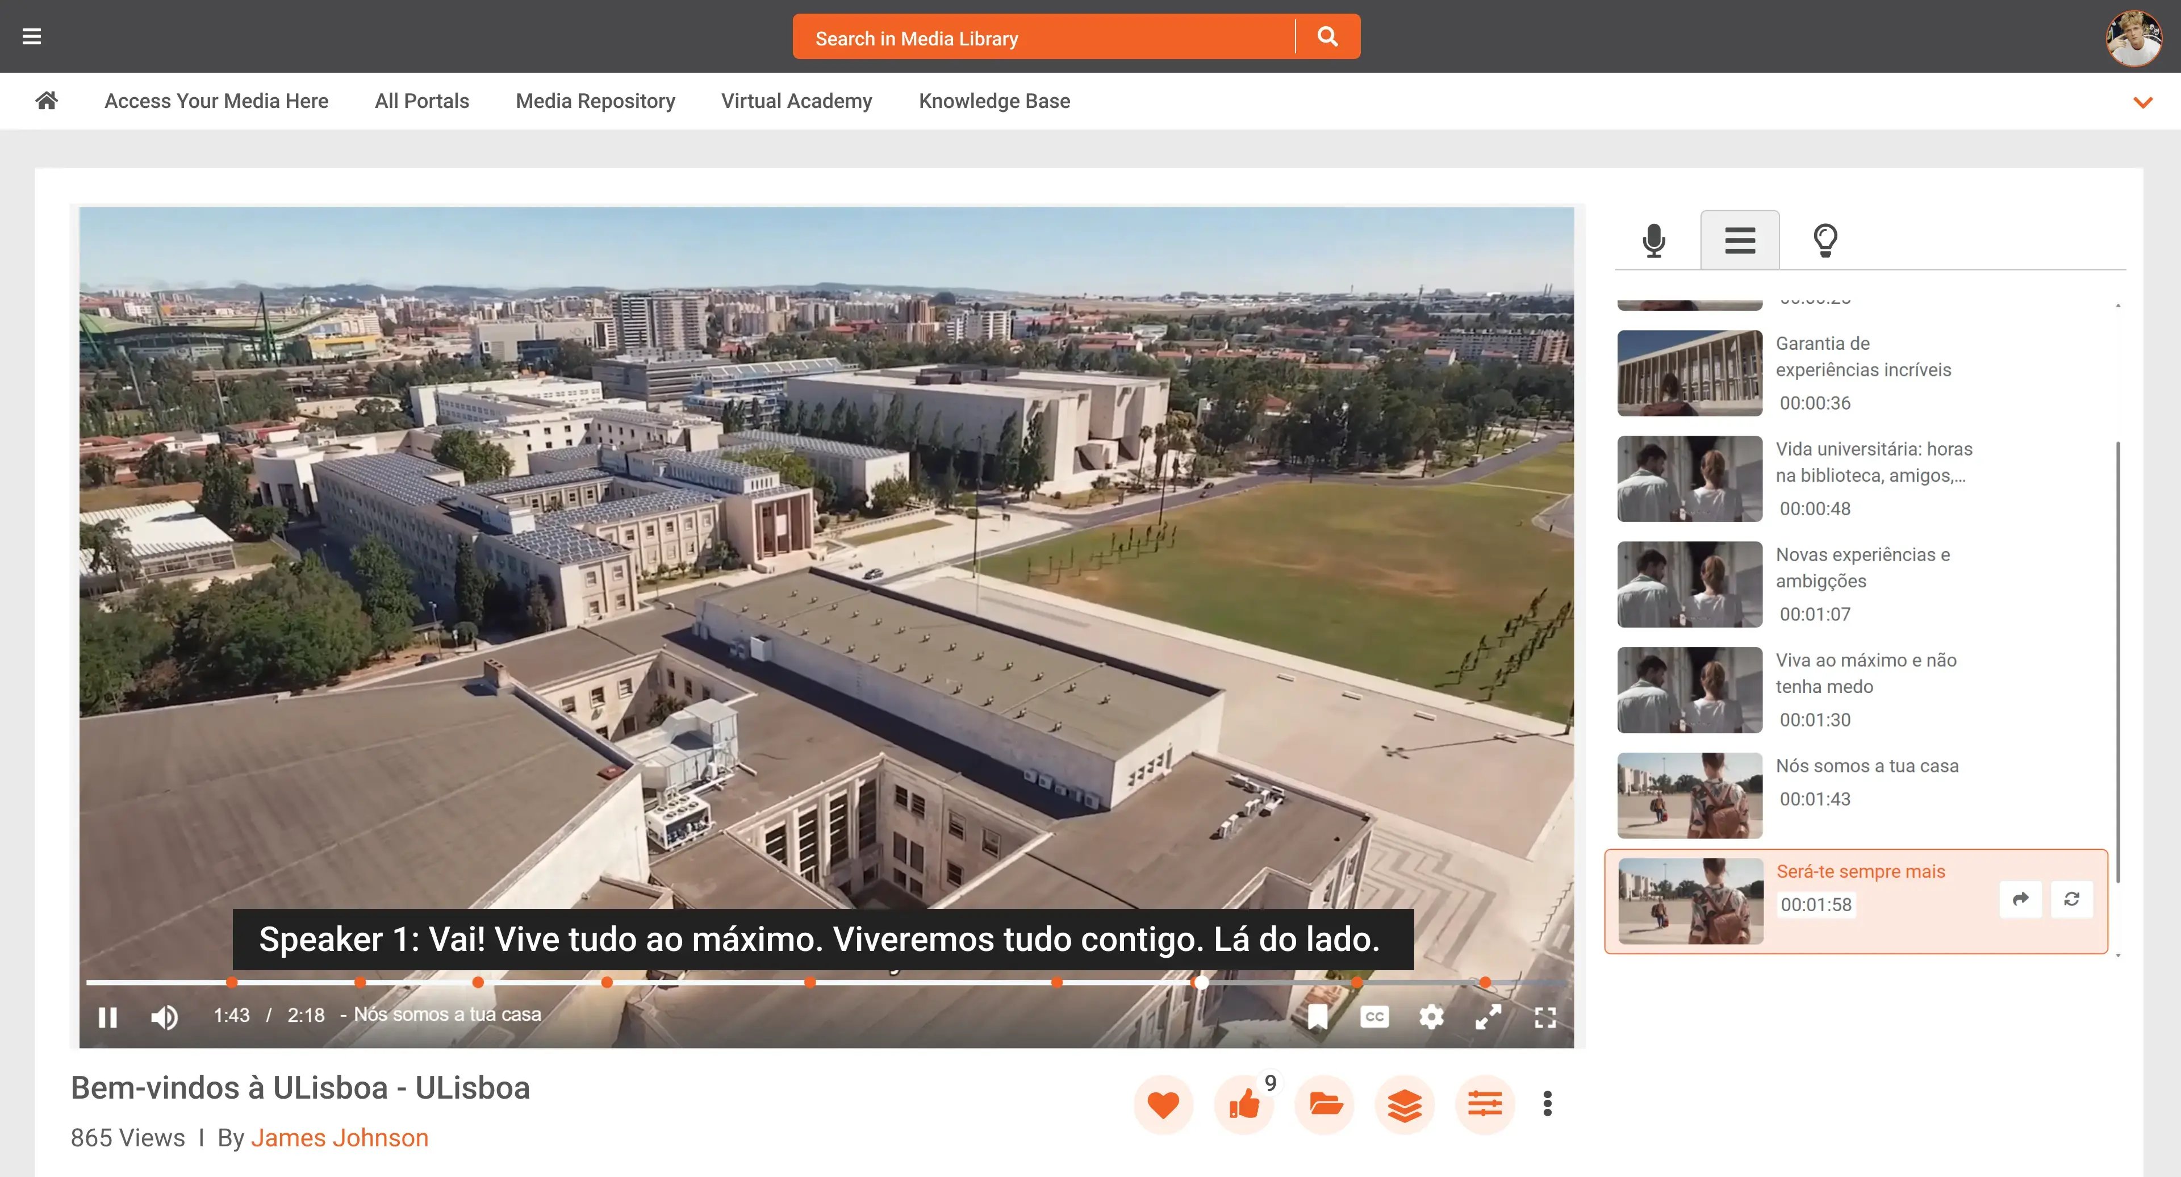Expand the navigation bar with the orange chevron
The width and height of the screenshot is (2181, 1177).
point(2142,102)
